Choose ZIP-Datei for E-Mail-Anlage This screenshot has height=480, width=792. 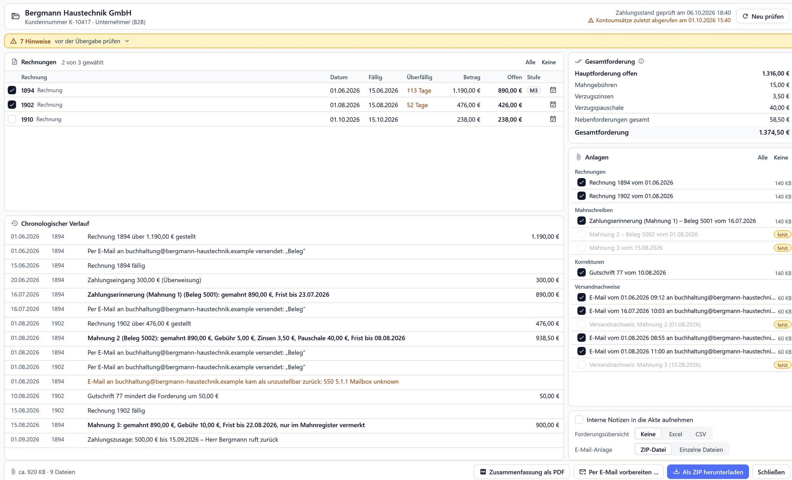point(653,450)
